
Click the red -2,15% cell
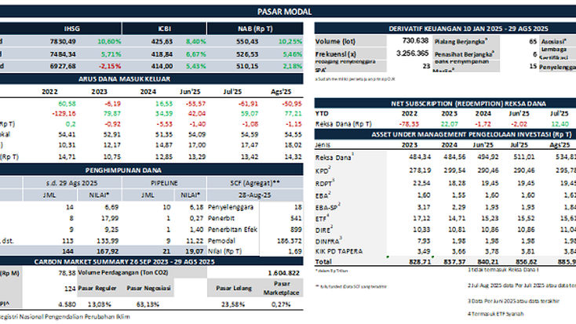pyautogui.click(x=110, y=66)
